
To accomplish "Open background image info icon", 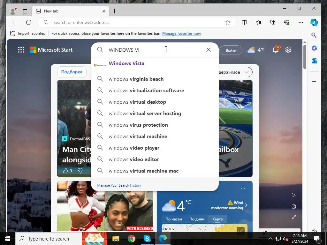I will (x=294, y=206).
